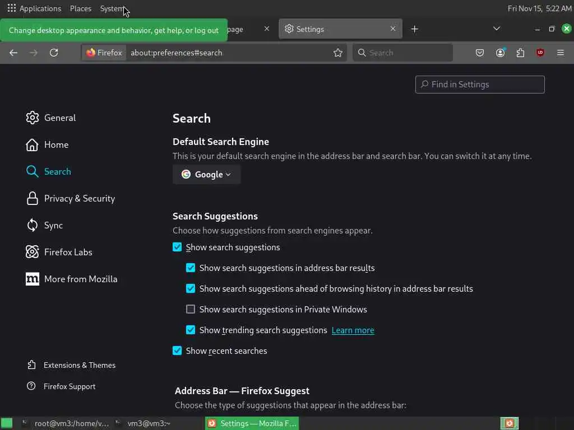This screenshot has height=430, width=574.
Task: Open the Applications menu
Action: [34, 8]
